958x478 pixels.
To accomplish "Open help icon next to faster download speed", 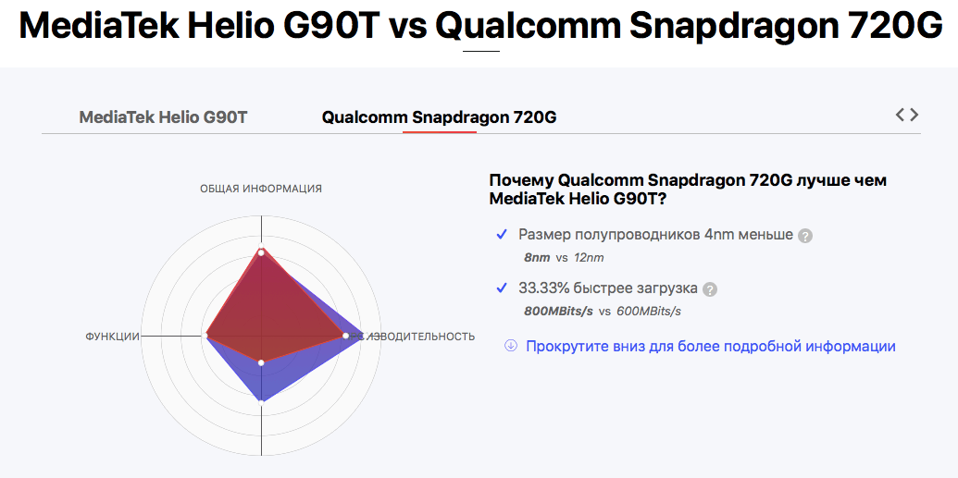I will pyautogui.click(x=710, y=289).
